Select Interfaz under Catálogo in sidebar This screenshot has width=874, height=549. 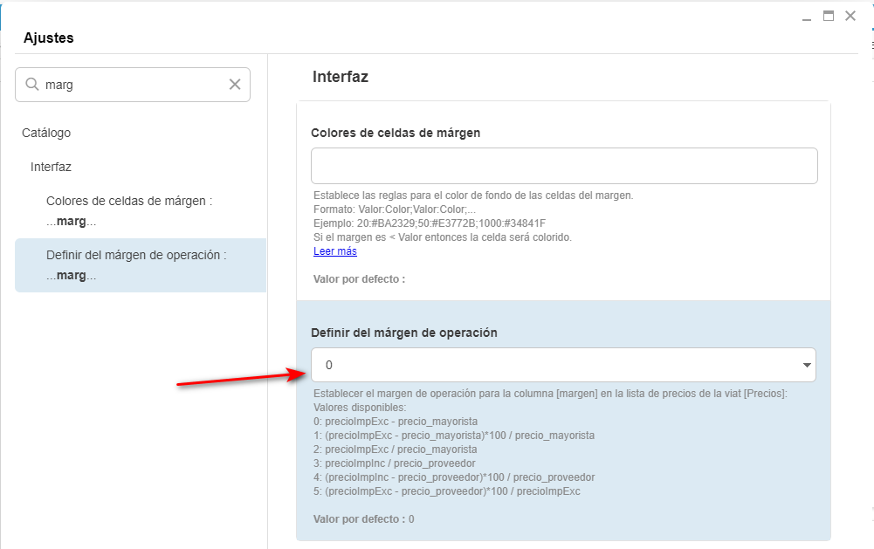click(51, 166)
